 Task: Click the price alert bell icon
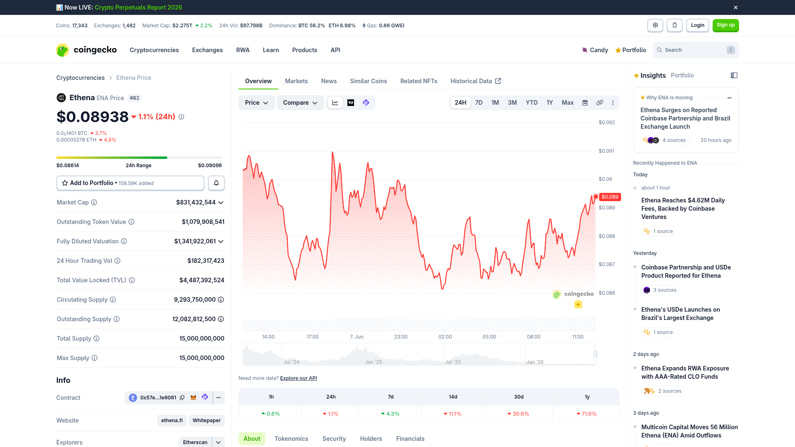click(216, 183)
